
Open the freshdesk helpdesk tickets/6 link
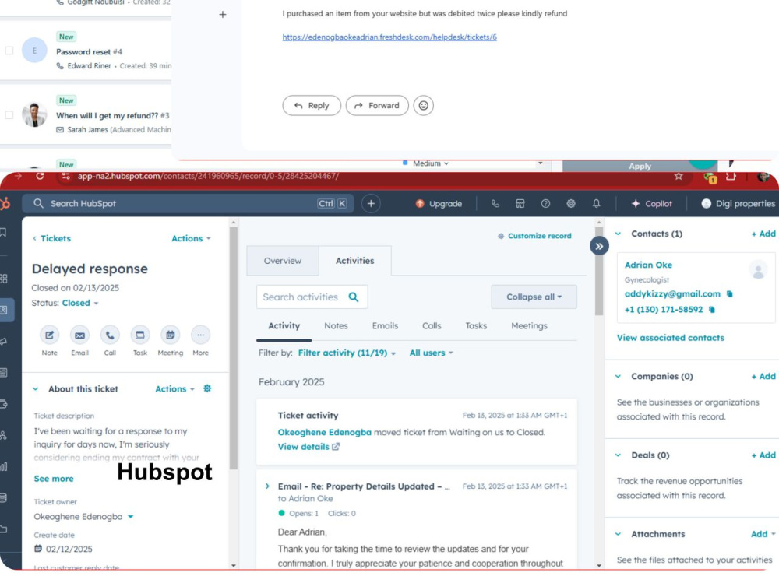389,37
